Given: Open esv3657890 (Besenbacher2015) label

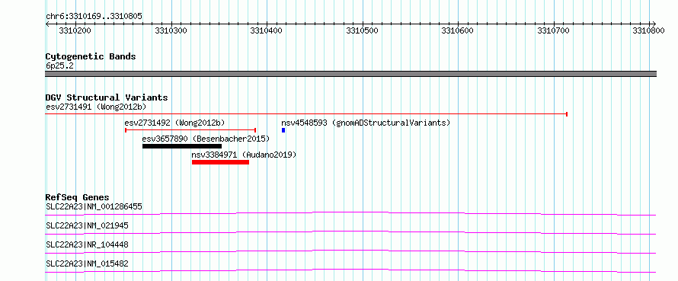Looking at the screenshot, I should [206, 139].
